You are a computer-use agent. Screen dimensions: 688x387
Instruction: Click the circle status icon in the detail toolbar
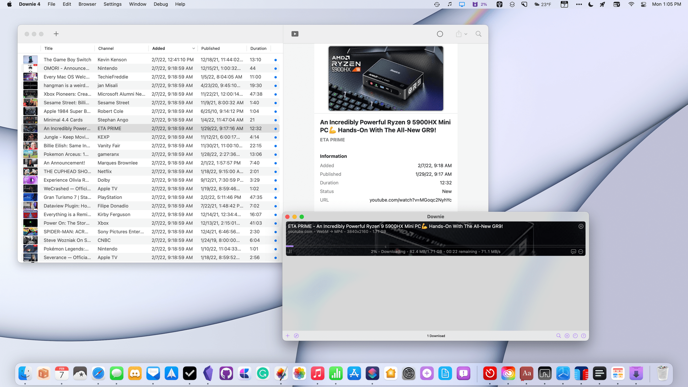[440, 34]
